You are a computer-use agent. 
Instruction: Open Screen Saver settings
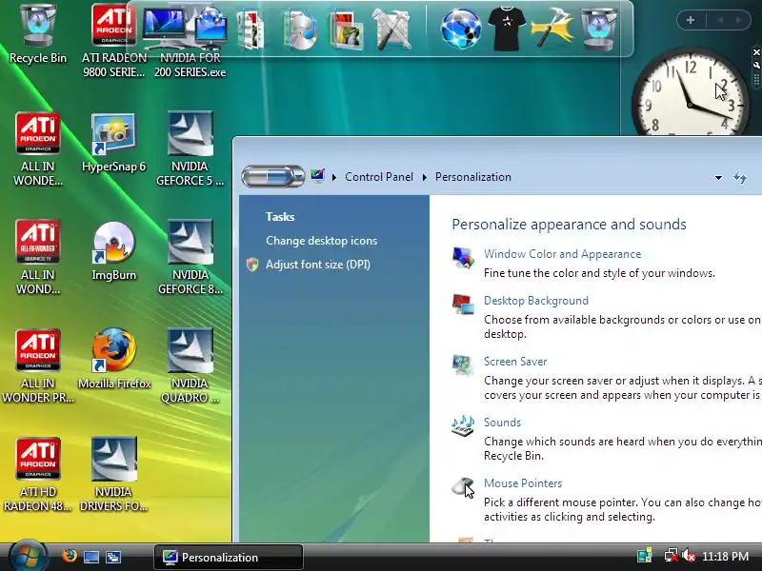[x=515, y=362]
